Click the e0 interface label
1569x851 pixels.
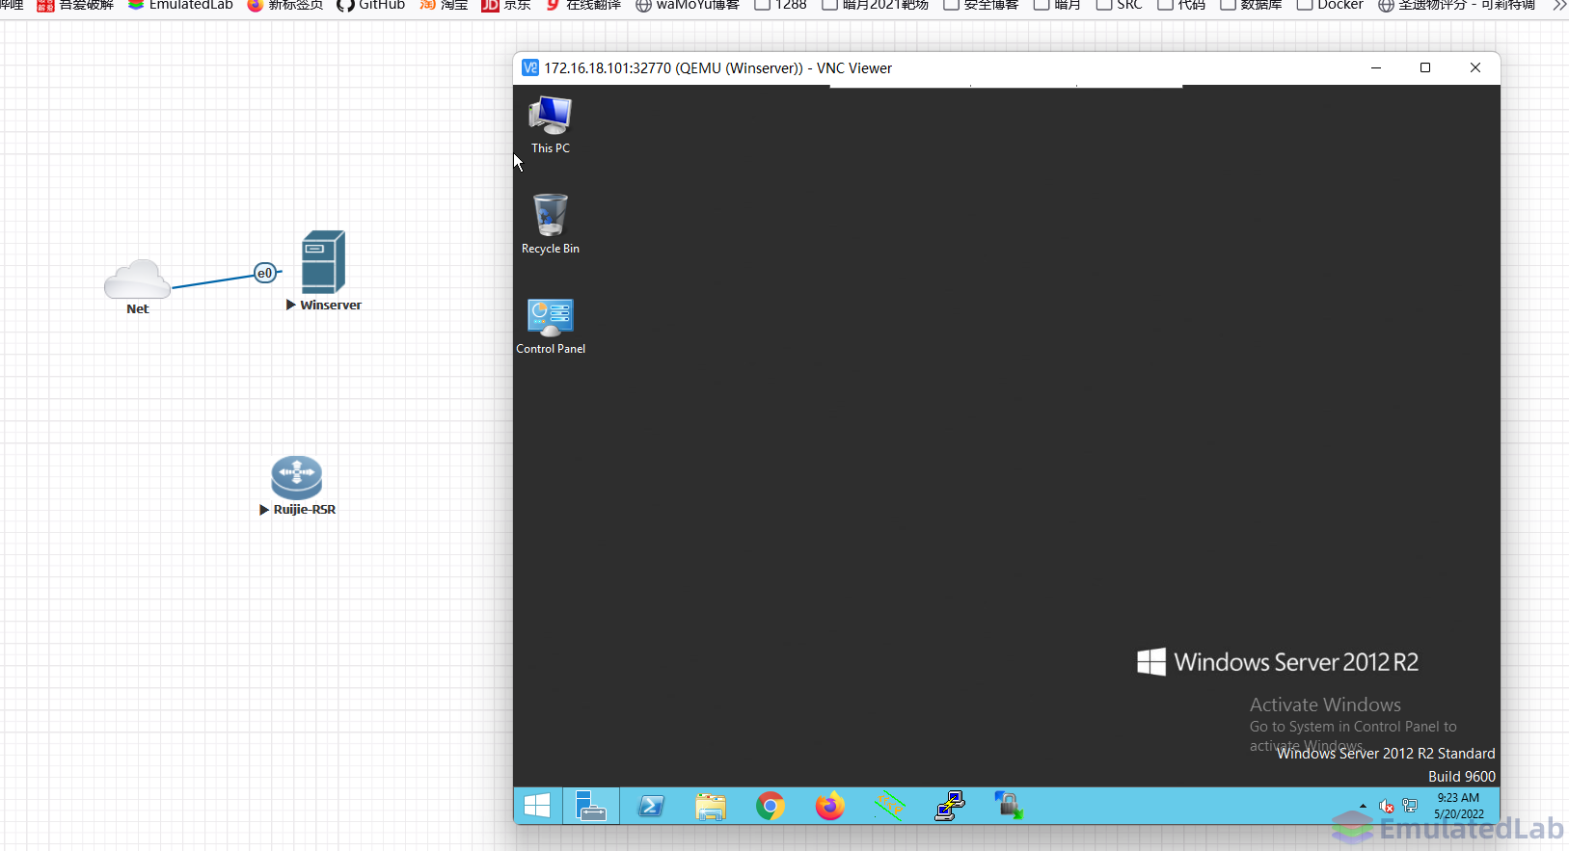click(x=265, y=273)
